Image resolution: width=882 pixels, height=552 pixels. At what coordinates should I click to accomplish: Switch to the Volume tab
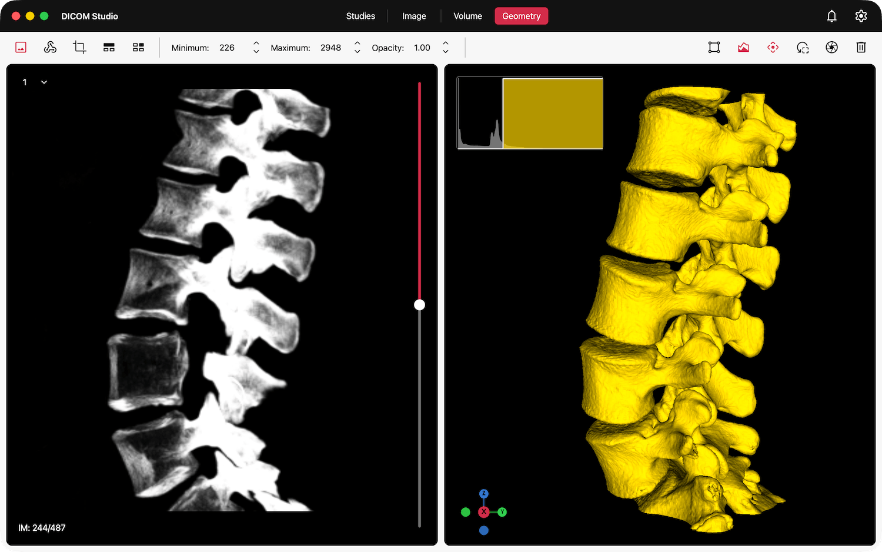(x=468, y=16)
